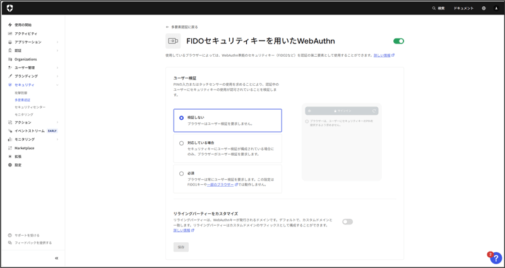Viewport: 505px width, 268px height.
Task: Open the セキュリティセンター submenu item
Action: 30,107
